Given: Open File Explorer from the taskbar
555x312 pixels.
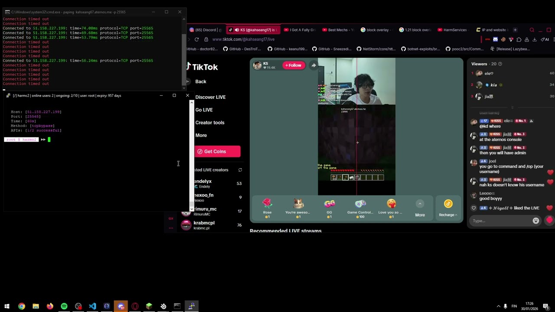Looking at the screenshot, I should (36, 306).
